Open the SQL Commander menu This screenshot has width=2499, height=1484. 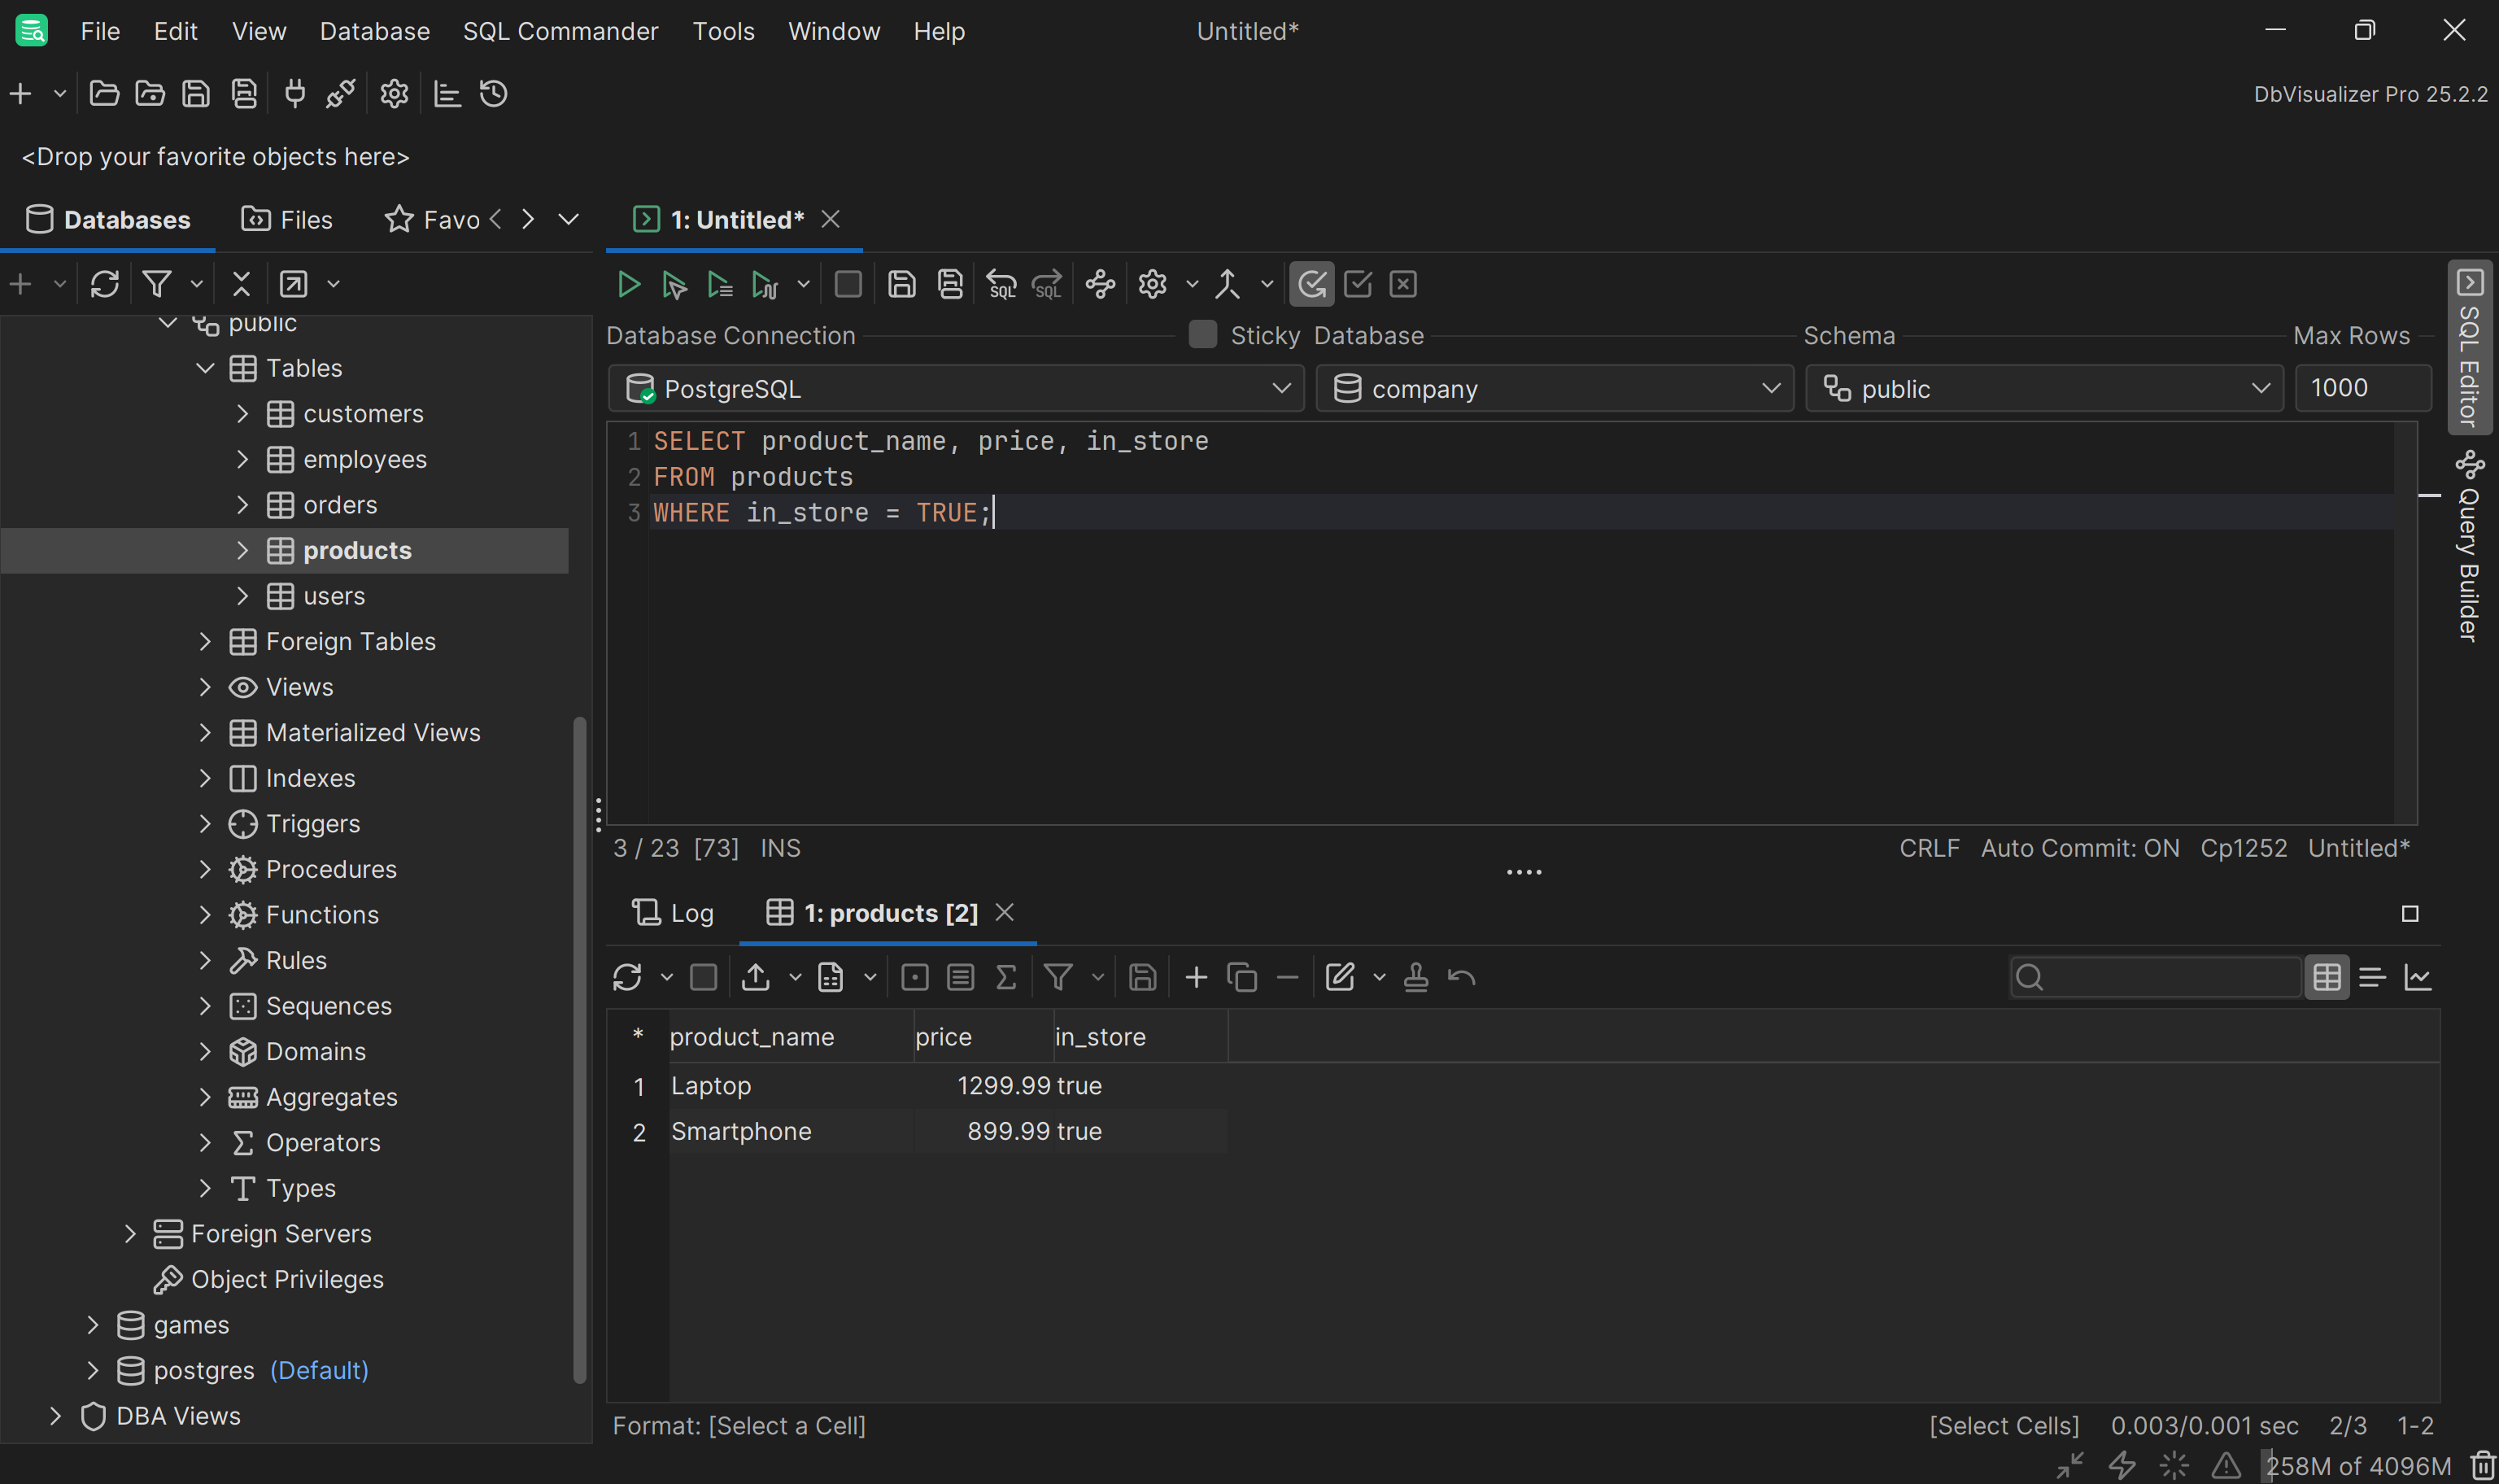pyautogui.click(x=560, y=31)
